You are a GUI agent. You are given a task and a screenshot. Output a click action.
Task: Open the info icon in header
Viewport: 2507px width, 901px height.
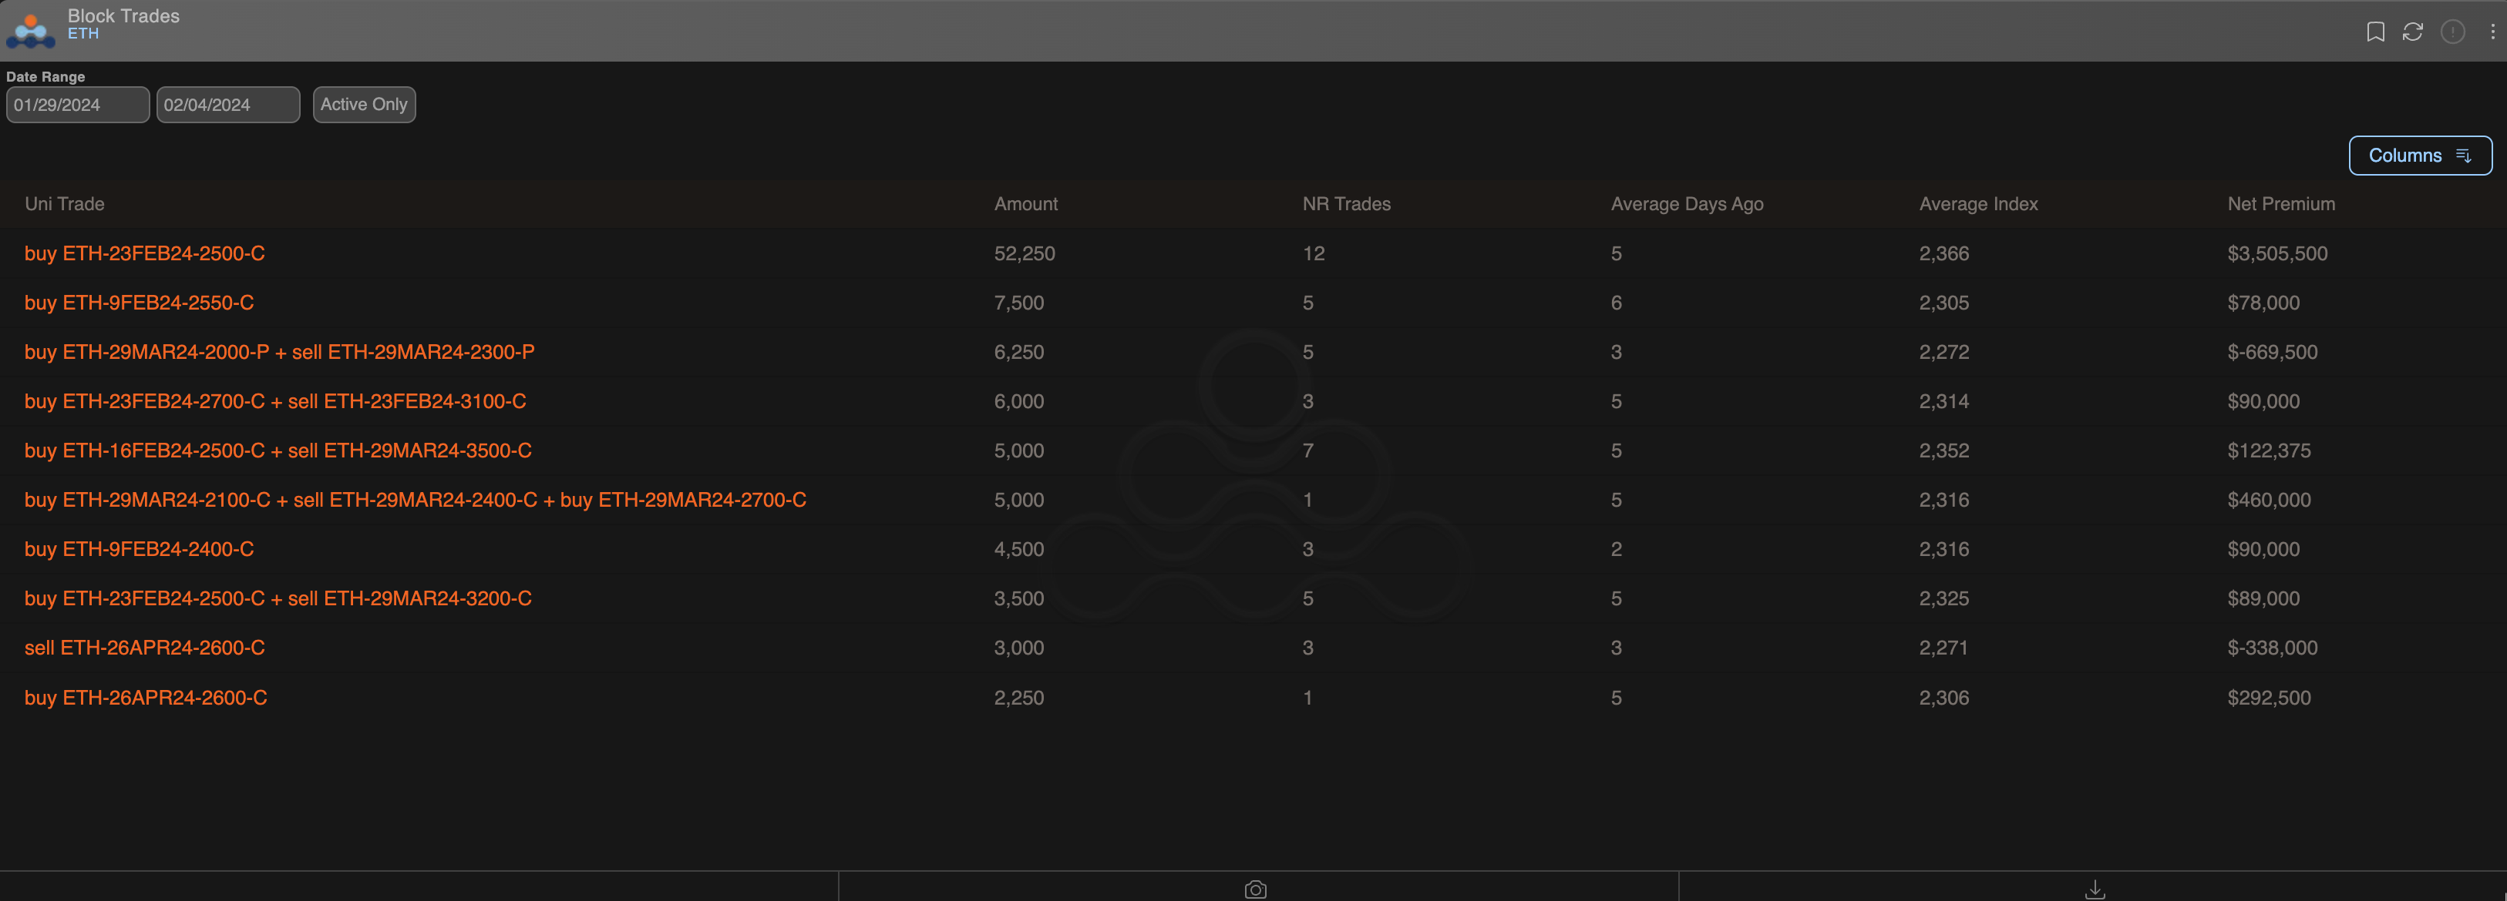click(x=2452, y=31)
